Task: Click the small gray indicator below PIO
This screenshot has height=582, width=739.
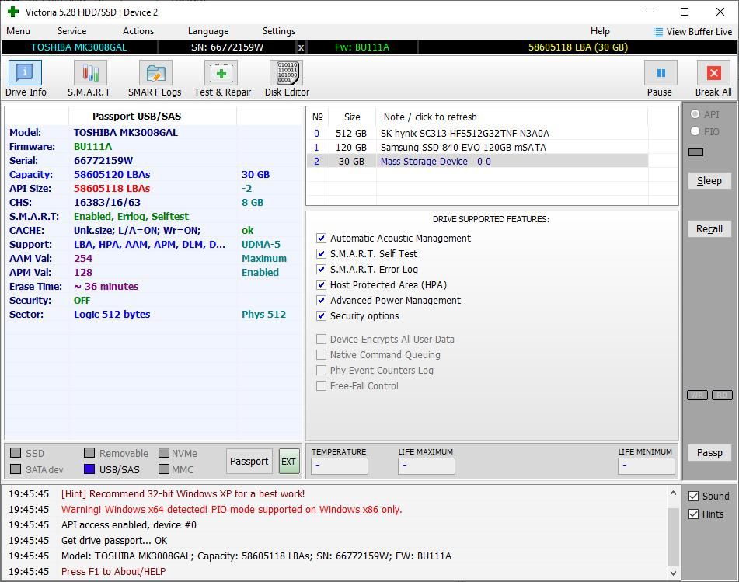Action: [695, 152]
